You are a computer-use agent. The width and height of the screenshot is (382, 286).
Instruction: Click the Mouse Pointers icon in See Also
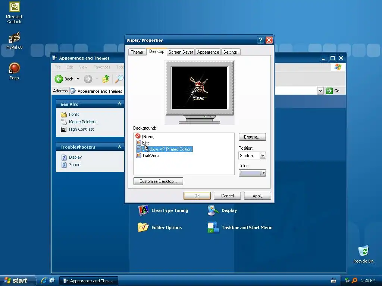64,122
